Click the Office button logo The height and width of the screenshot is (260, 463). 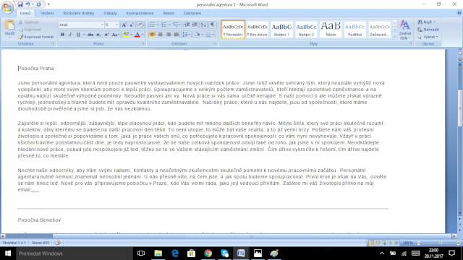coord(7,7)
